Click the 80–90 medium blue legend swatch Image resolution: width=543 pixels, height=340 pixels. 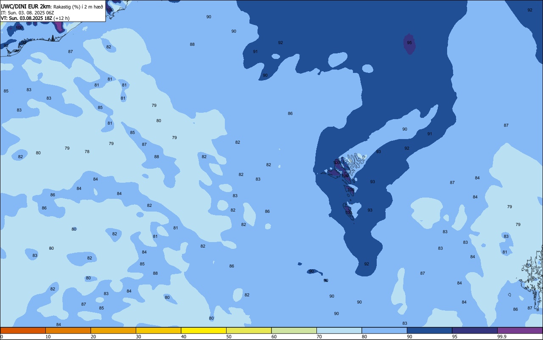pyautogui.click(x=384, y=330)
